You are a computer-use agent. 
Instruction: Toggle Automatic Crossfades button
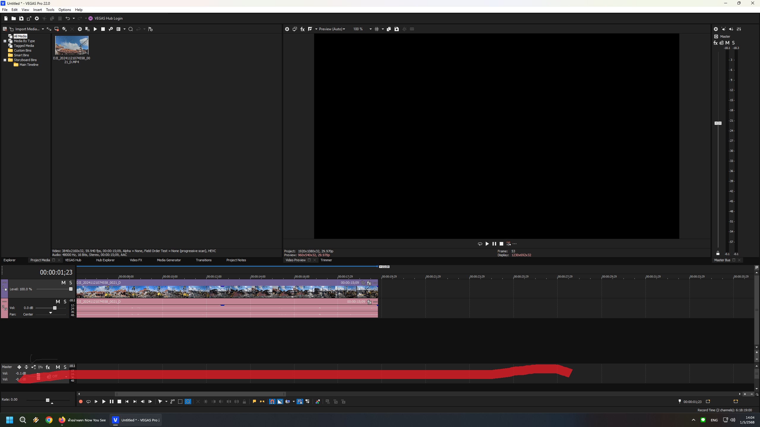[280, 401]
